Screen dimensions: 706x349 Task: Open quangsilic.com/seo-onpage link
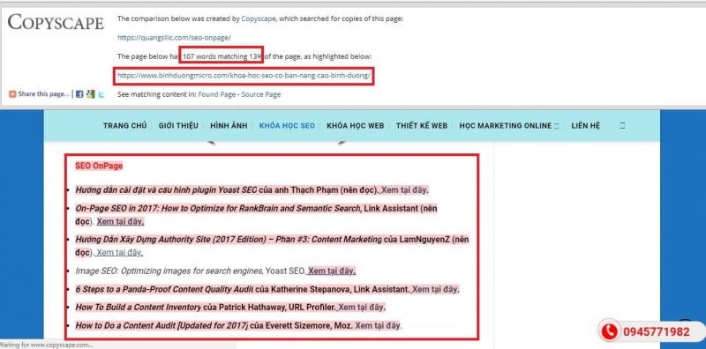pos(174,38)
